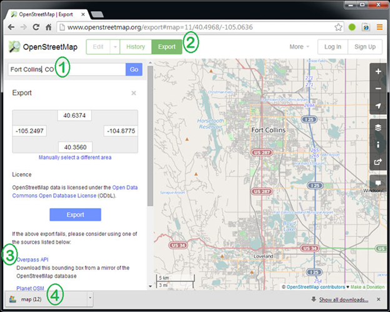The height and width of the screenshot is (312, 390).
Task: Click the sidebar scroll up arrow
Action: tap(150, 63)
